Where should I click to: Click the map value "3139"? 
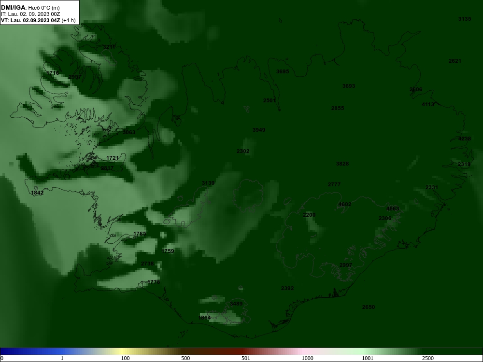208,183
